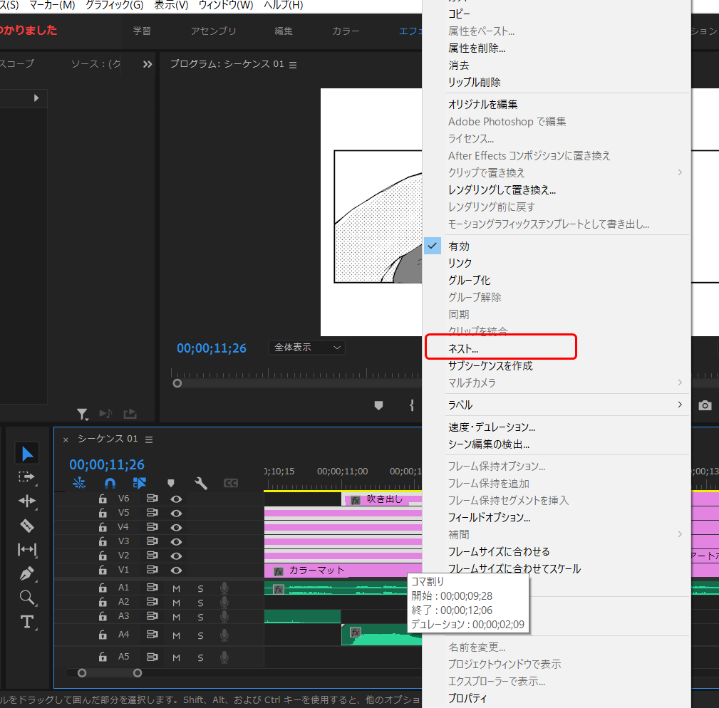Viewport: 719px width, 708px height.
Task: Click the Captions (CC) icon in the timeline
Action: point(231,483)
